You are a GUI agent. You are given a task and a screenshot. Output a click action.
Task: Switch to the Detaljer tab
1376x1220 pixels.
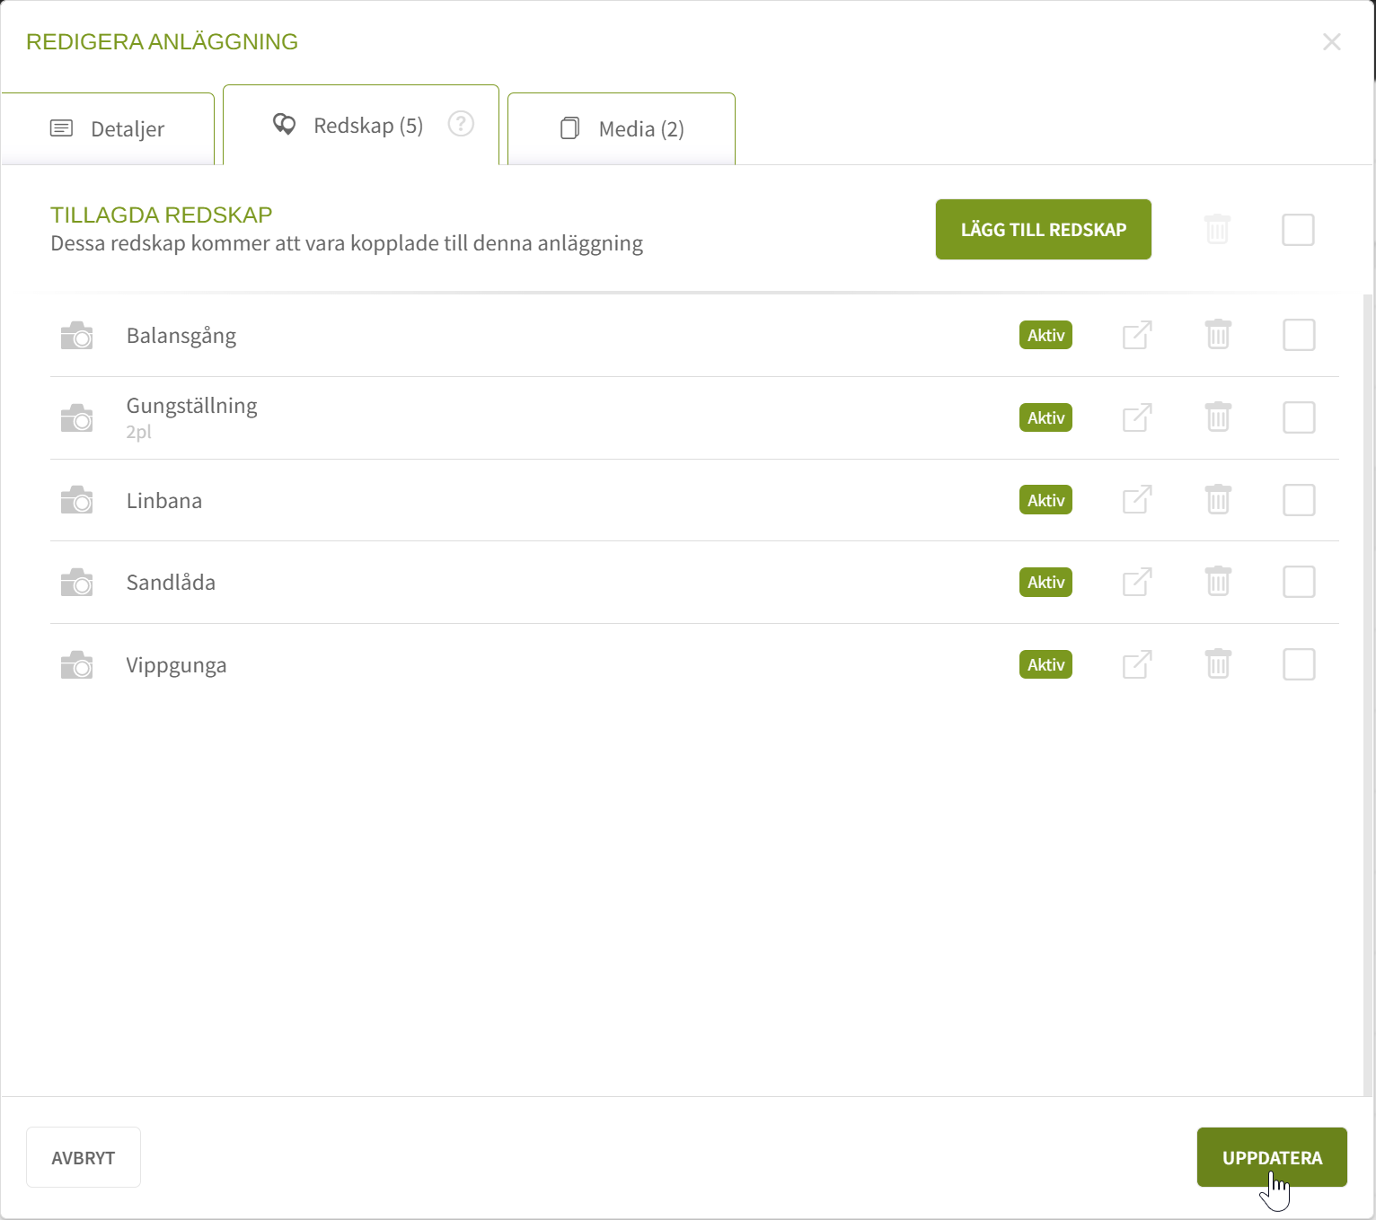point(108,129)
